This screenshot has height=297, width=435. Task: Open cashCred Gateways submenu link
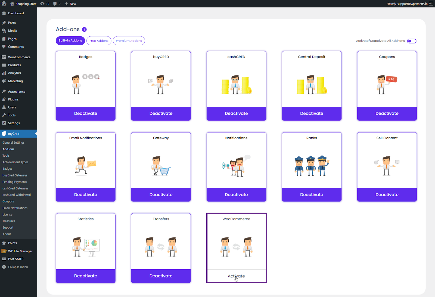(15, 188)
